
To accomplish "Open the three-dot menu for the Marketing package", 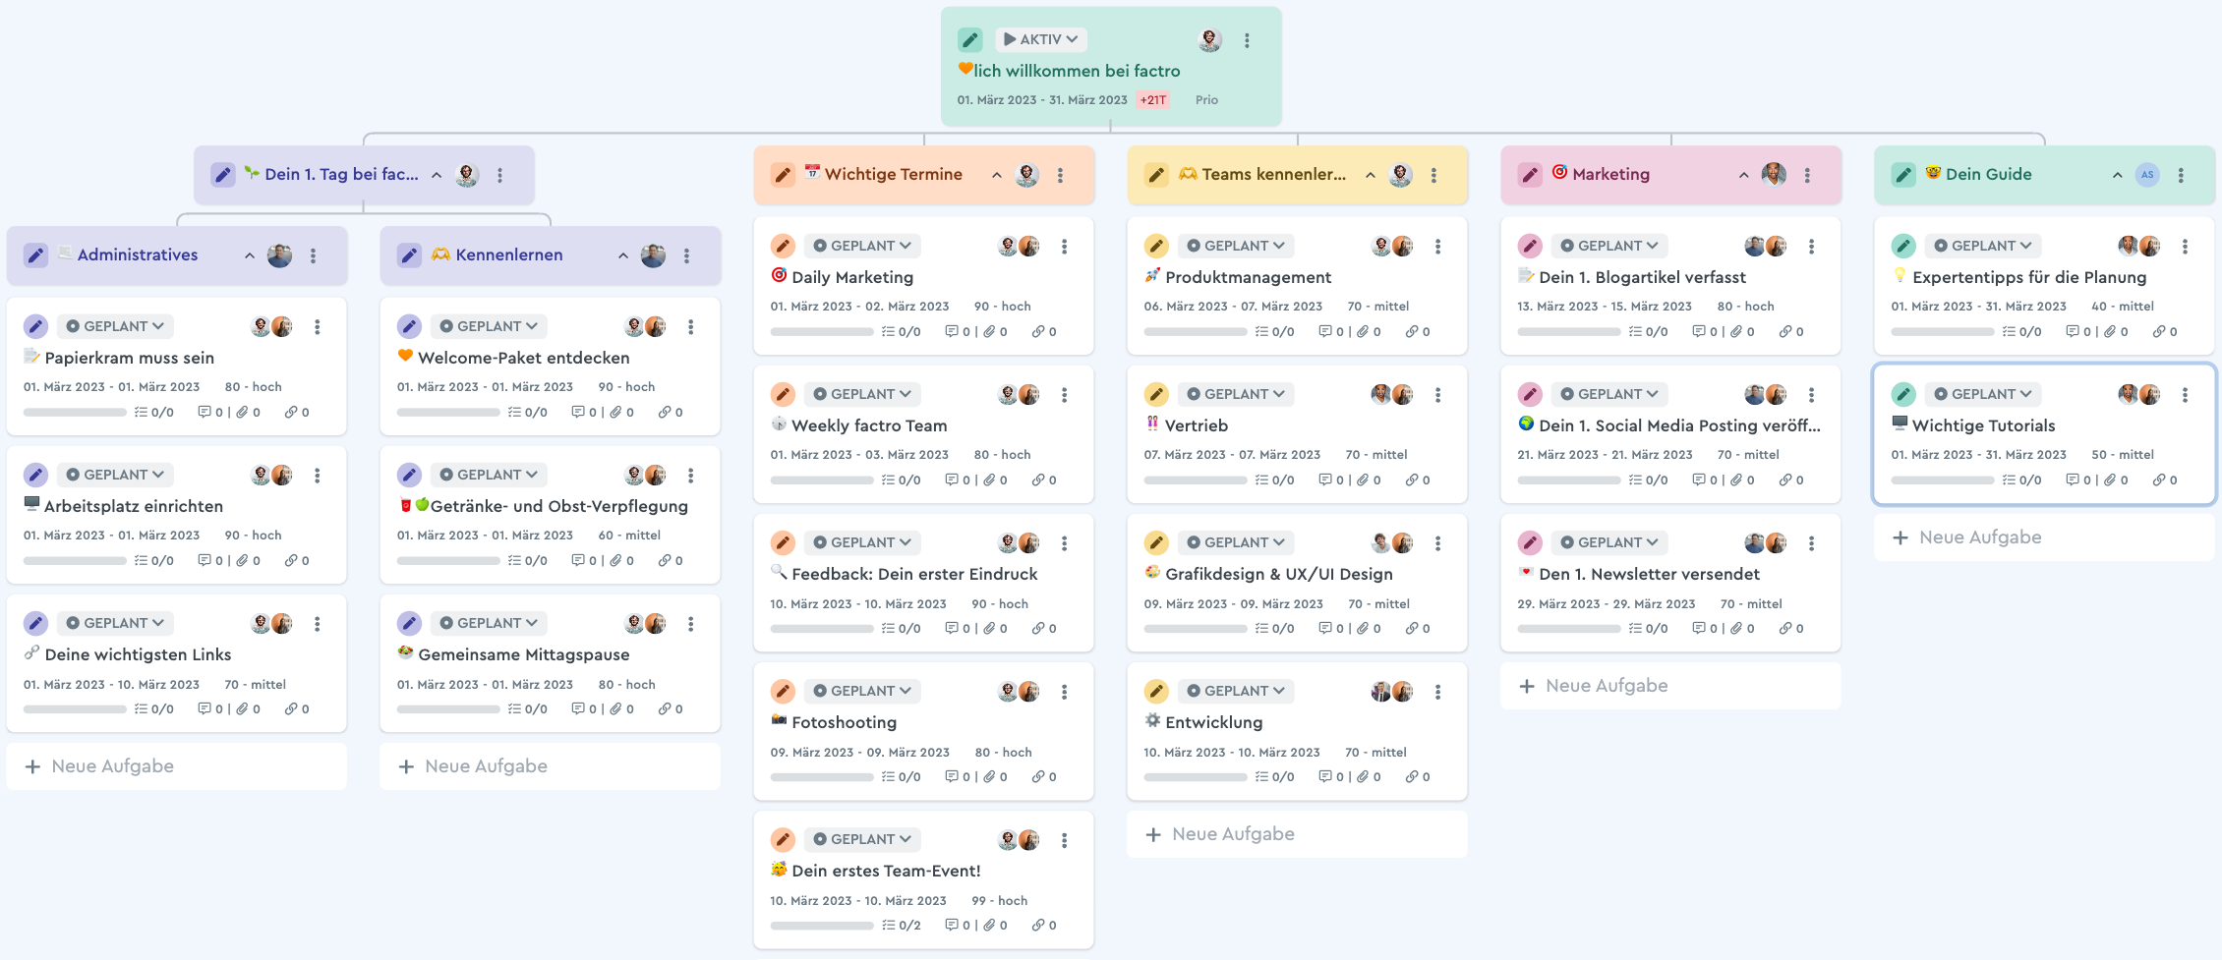I will [1807, 175].
